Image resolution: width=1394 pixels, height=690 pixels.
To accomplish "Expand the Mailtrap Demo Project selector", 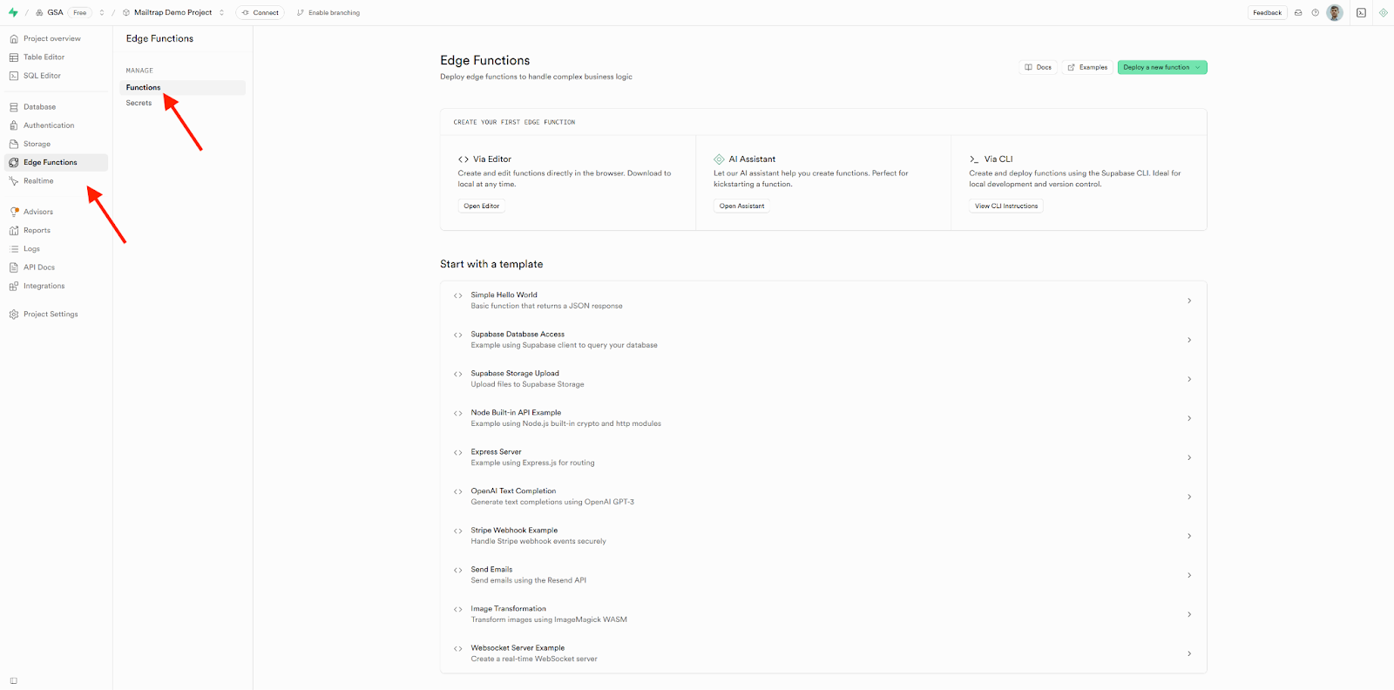I will point(172,12).
